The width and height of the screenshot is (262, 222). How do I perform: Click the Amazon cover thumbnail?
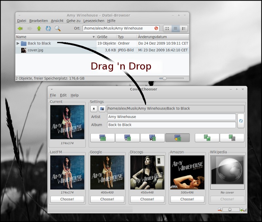click(187, 172)
